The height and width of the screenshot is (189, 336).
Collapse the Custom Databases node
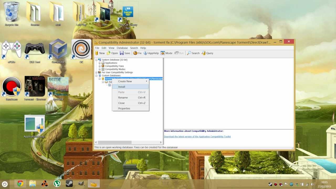coord(96,76)
